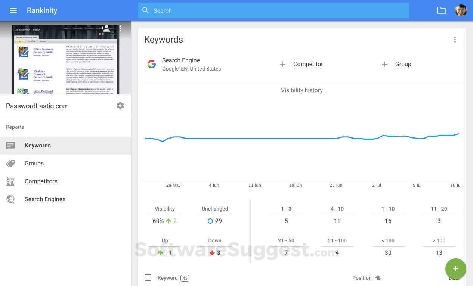
Task: Toggle the select-all Keyword checkbox
Action: click(148, 278)
